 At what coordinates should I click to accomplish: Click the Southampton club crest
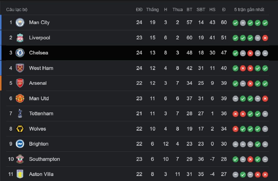coord(20,159)
